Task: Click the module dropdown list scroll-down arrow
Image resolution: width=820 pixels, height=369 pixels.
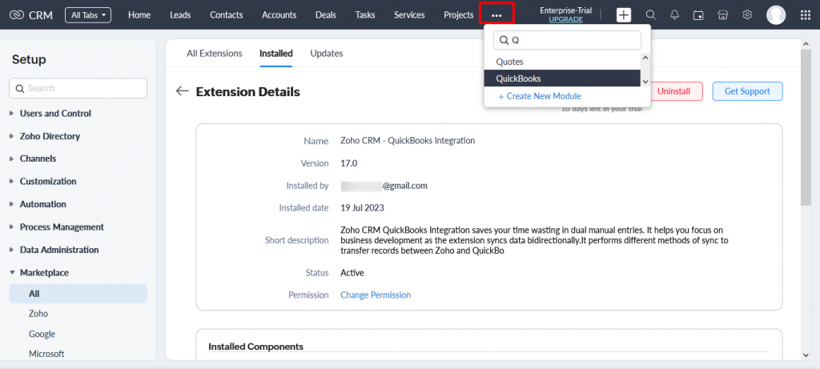Action: (x=645, y=82)
